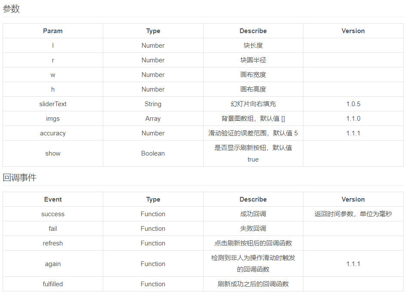
Task: Select the accuracy parameter cell
Action: pos(53,133)
